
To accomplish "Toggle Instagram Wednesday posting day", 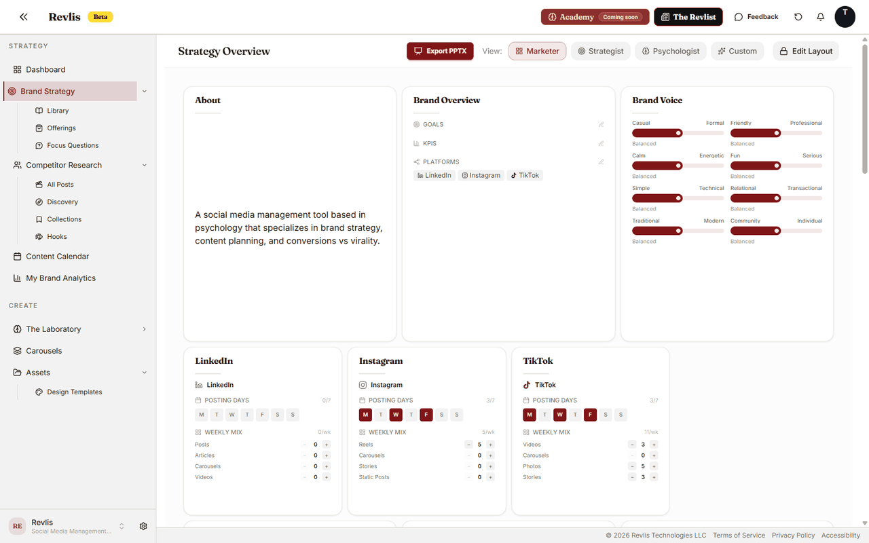I will [396, 415].
